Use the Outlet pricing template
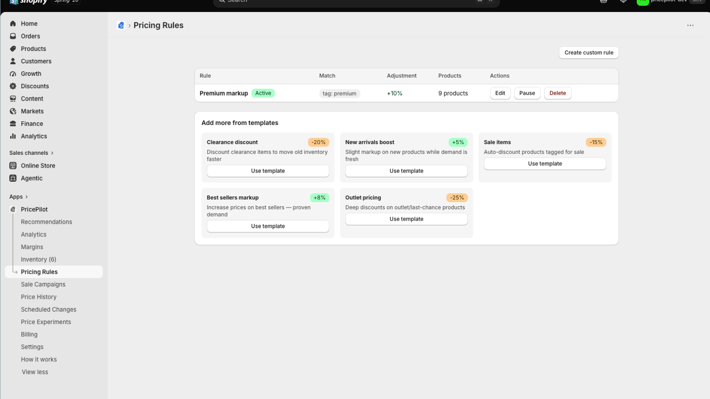The image size is (710, 399). coord(406,219)
